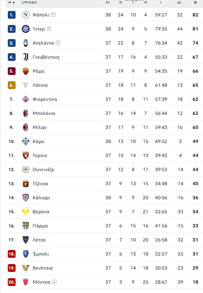The height and width of the screenshot is (293, 203).
Task: Click the Milan club crest
Action: click(x=26, y=127)
